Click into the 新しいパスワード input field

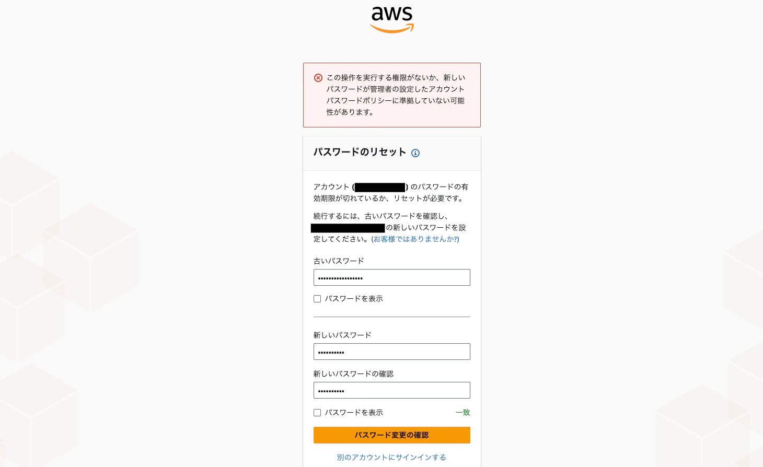click(x=392, y=352)
